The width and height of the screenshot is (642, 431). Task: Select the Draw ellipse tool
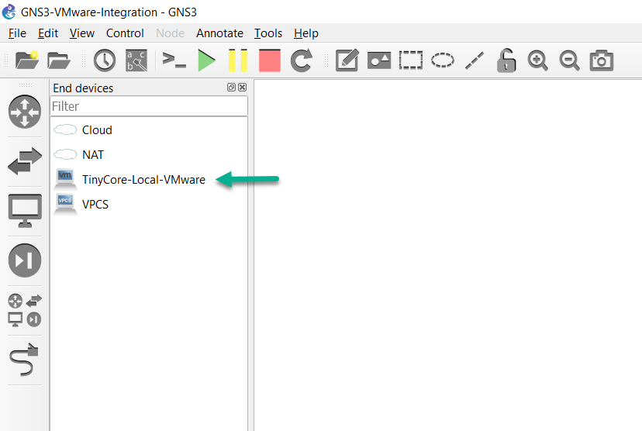443,60
